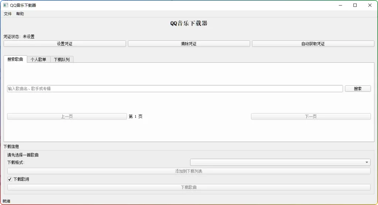Screen dimensions: 378x205
Task: Click the 设置凭证 button
Action: pos(65,44)
